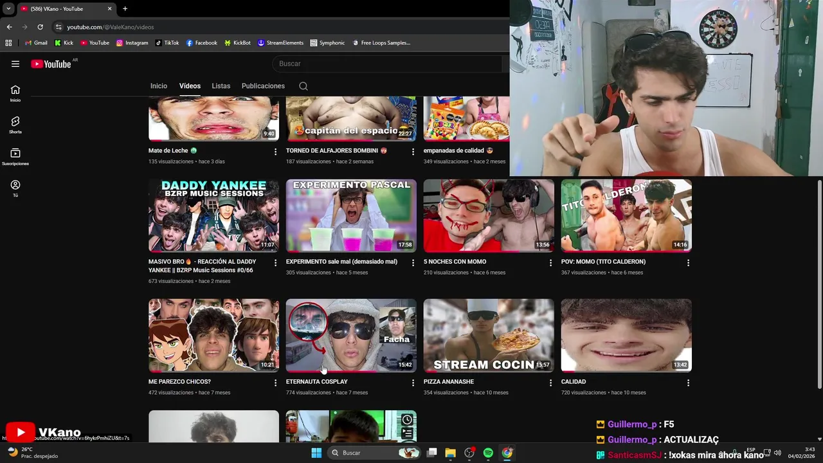
Task: Click the YouTube logo
Action: [51, 64]
